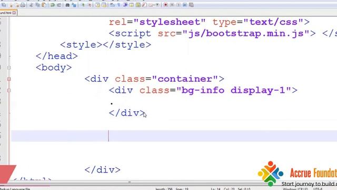Click the rel="stylesheet" attribute text
337x190 pixels.
pyautogui.click(x=157, y=22)
